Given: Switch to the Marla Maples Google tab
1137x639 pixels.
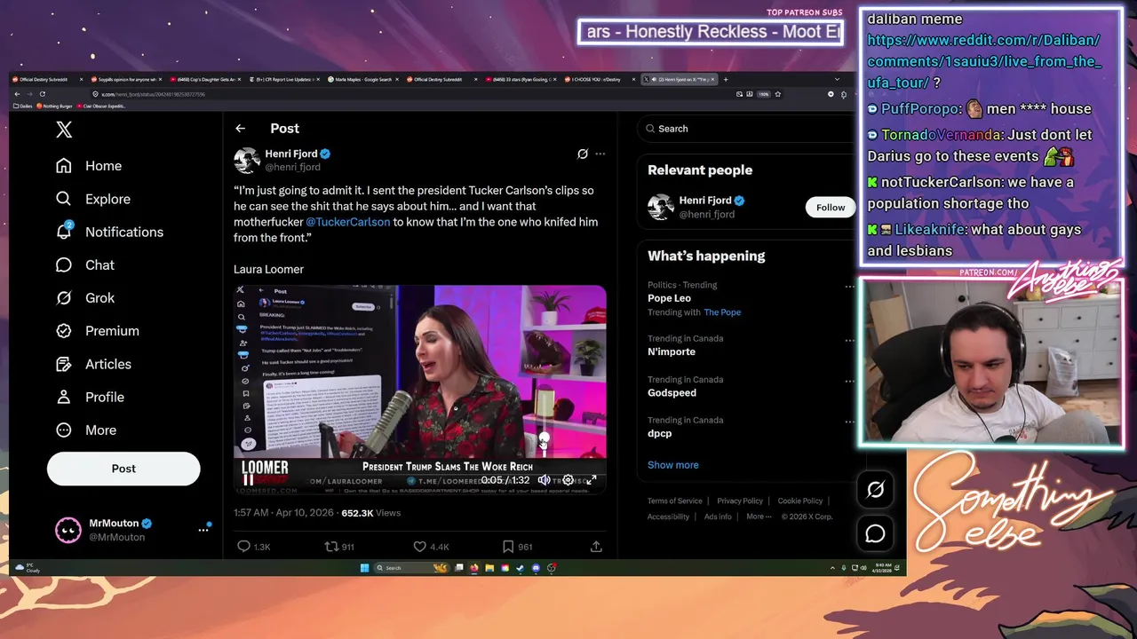Looking at the screenshot, I should (x=363, y=79).
